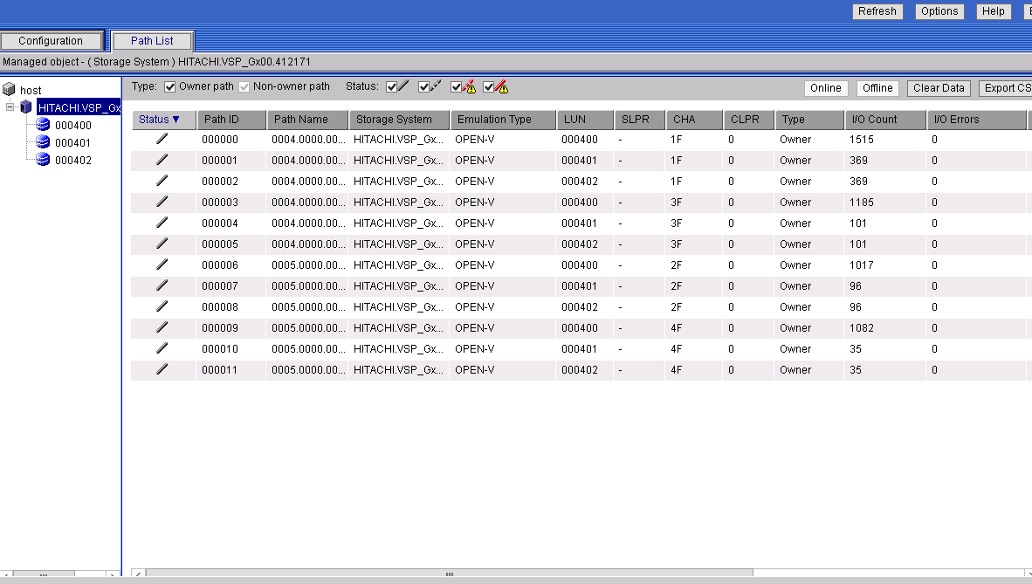Select LU 000400 in the tree
1032x584 pixels.
click(x=73, y=125)
